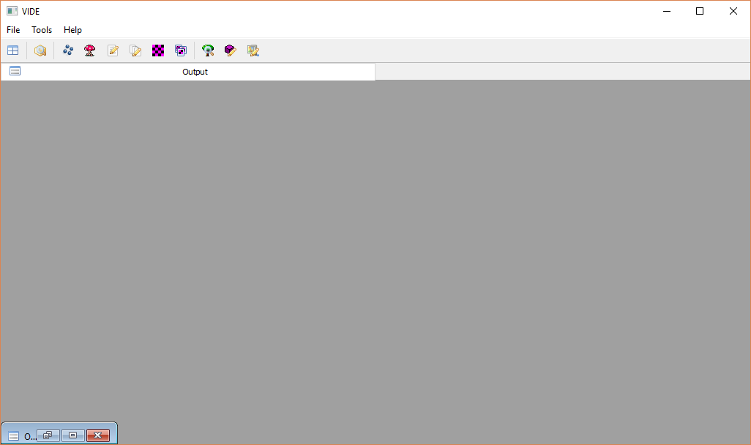The height and width of the screenshot is (445, 751).
Task: Click the VIDE application icon in title bar
Action: 12,11
